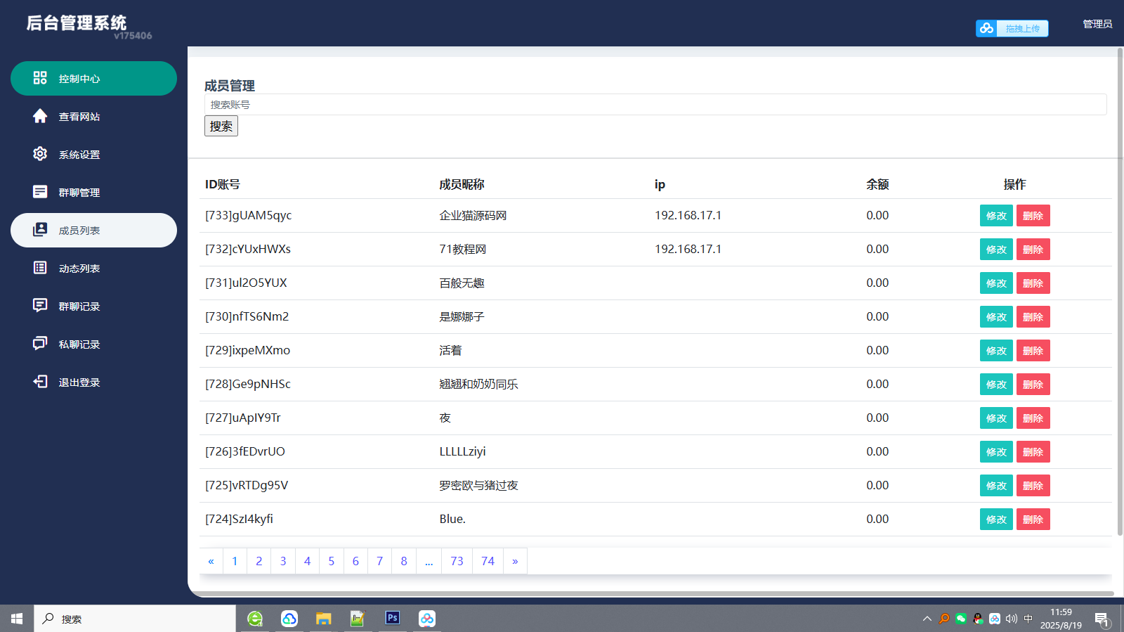Screen dimensions: 1124x632
Task: Click the 退出登录 logout icon
Action: coord(40,382)
